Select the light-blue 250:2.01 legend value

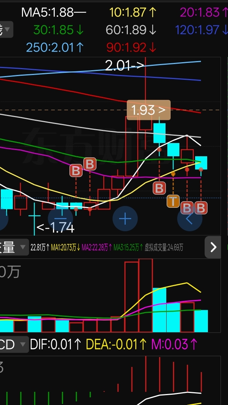[55, 48]
